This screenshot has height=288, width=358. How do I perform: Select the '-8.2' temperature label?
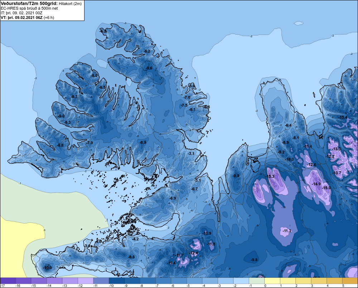coord(147,52)
